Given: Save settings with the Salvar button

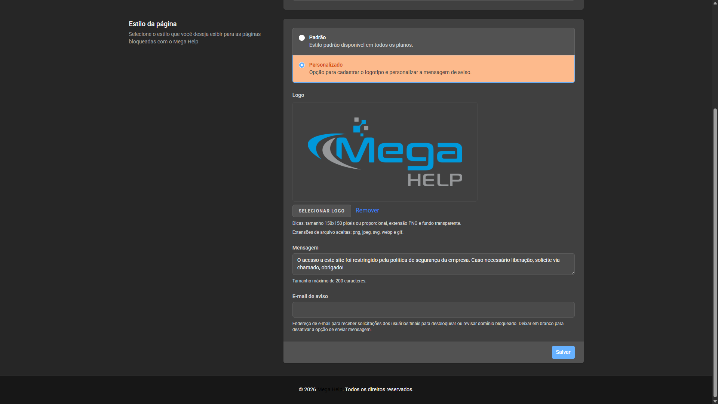Looking at the screenshot, I should point(563,352).
